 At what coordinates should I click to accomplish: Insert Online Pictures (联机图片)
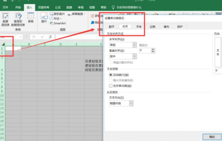pos(57,14)
